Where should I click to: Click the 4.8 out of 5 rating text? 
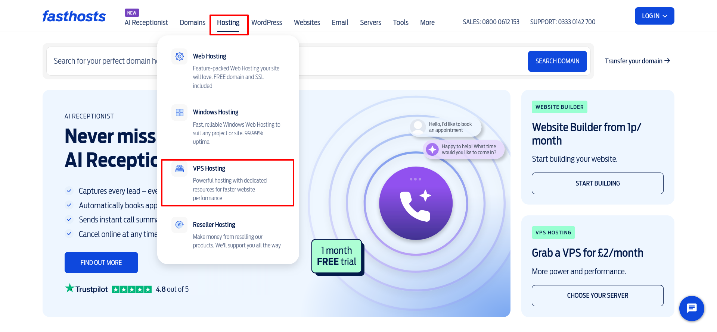(172, 289)
